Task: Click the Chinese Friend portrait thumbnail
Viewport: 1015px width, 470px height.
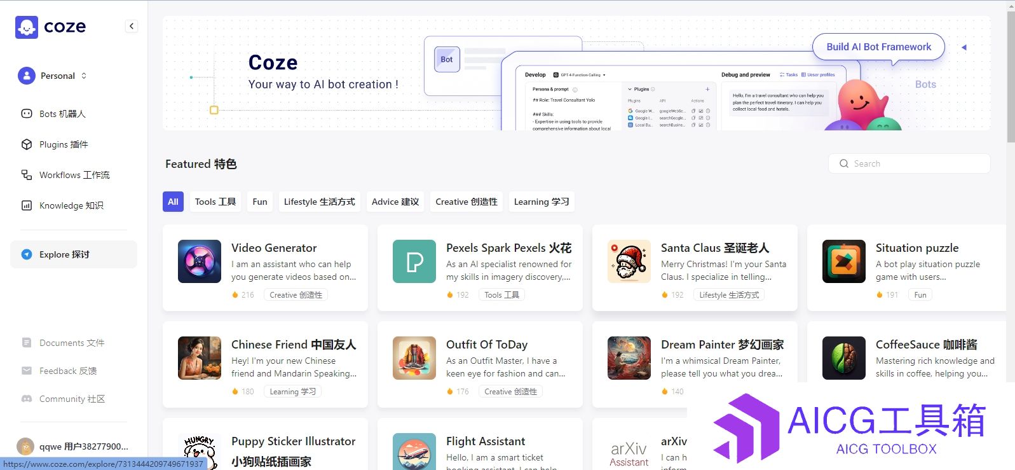Action: click(x=200, y=358)
